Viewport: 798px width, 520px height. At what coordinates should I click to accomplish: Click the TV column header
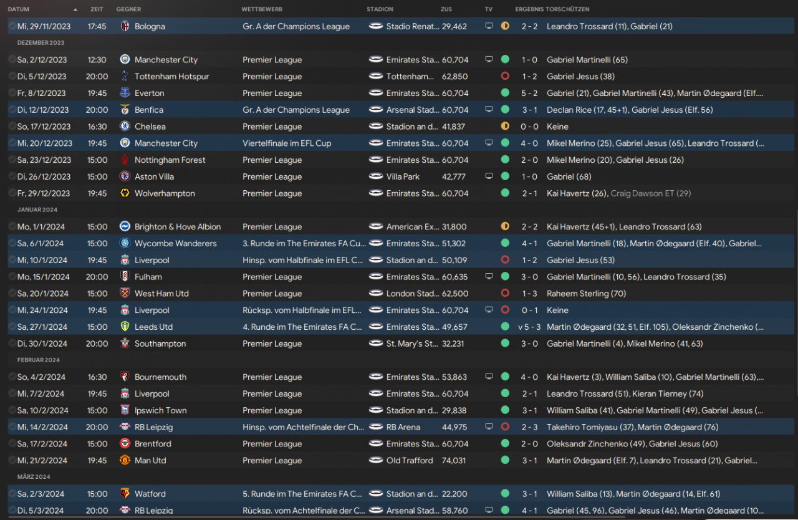tap(489, 9)
